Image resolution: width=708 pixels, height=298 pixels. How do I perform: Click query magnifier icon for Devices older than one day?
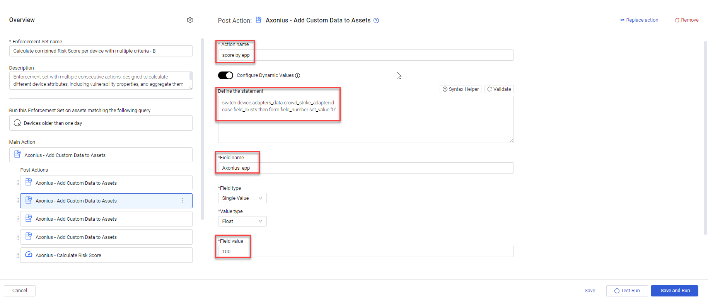(17, 123)
